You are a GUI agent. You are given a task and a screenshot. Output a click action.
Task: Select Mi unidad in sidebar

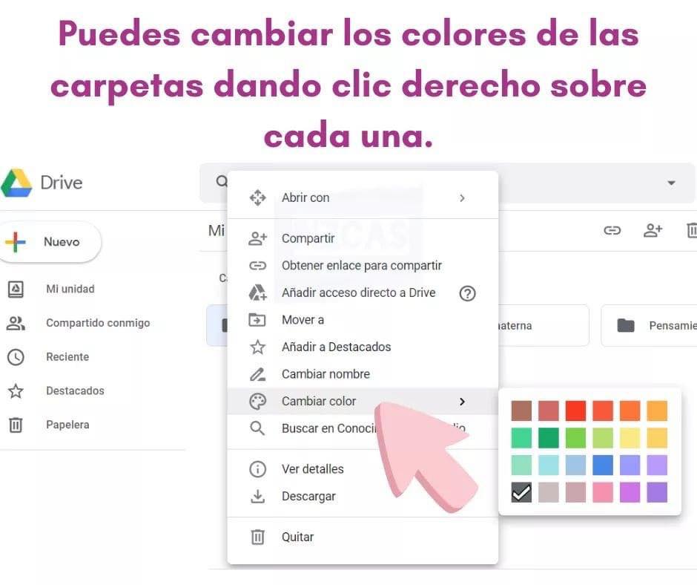[70, 290]
